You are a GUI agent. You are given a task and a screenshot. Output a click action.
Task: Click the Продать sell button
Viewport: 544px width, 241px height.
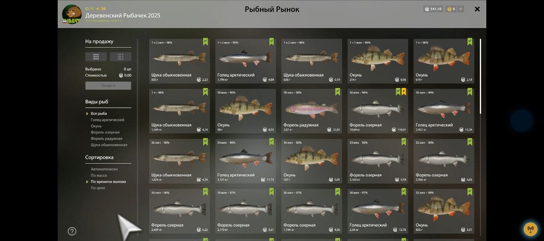click(108, 85)
